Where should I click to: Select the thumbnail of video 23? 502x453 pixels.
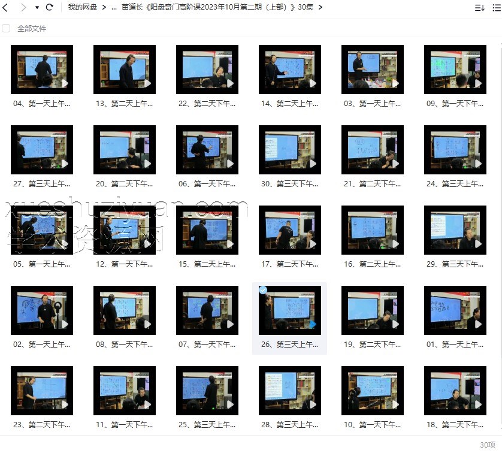coord(42,391)
